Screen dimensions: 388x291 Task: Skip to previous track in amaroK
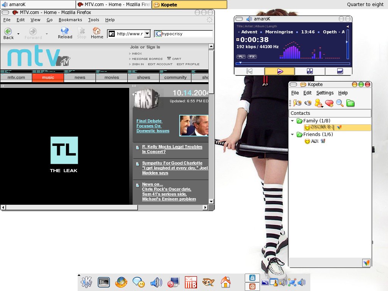[x=249, y=71]
